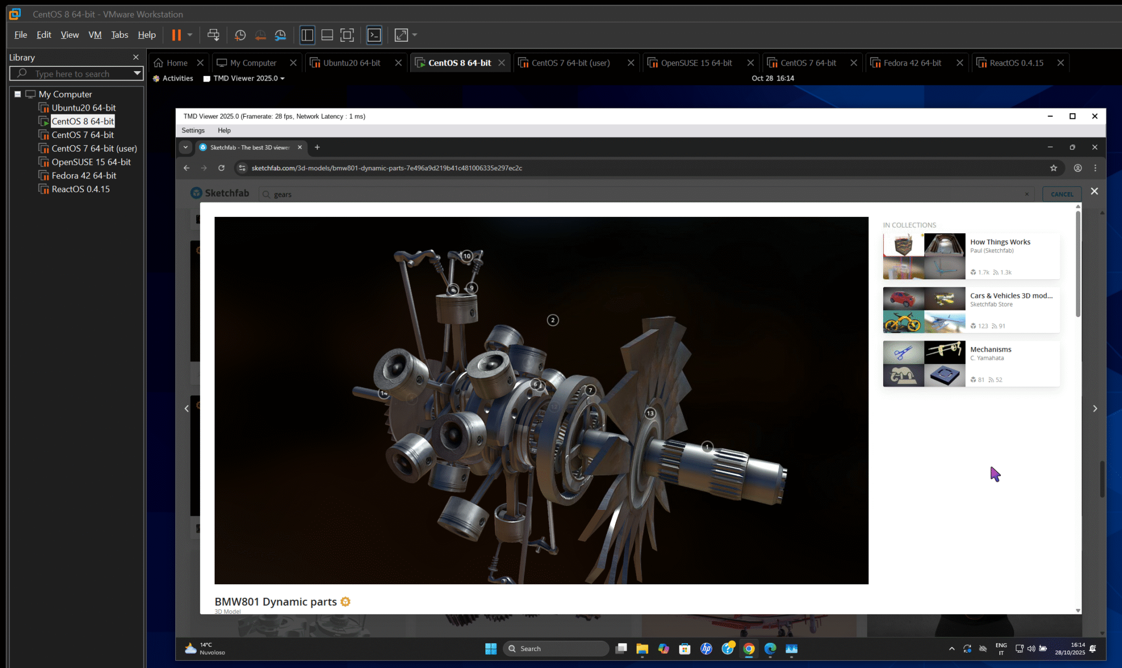Bookmark this page with the star icon
The width and height of the screenshot is (1122, 668).
(1053, 168)
